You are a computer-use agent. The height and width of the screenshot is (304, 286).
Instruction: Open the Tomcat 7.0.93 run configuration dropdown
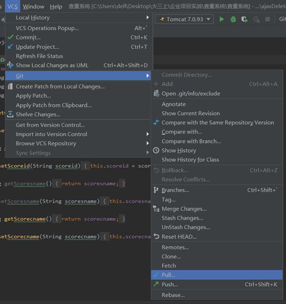pos(184,19)
